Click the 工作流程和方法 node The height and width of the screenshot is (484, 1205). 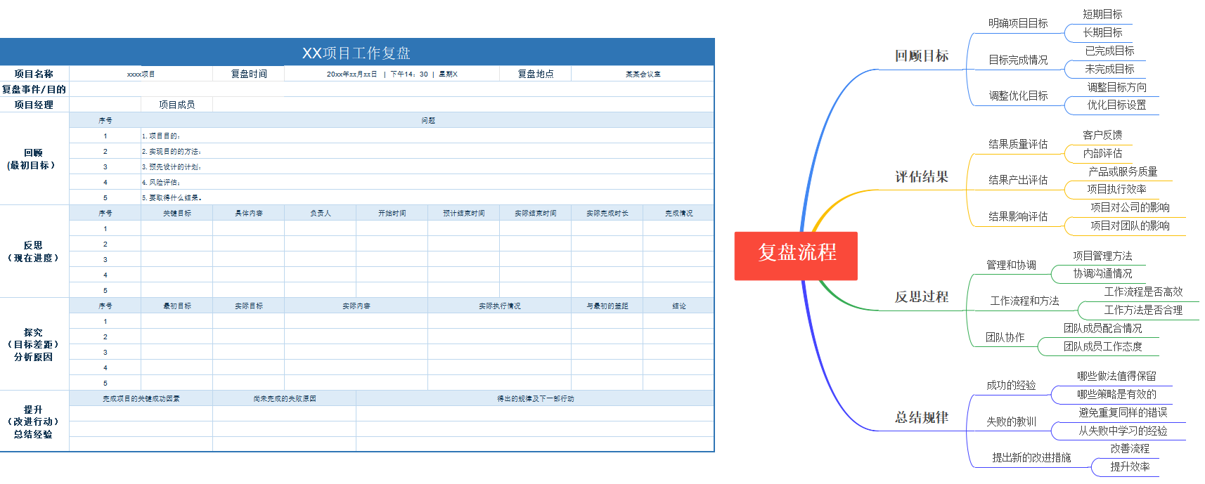click(1024, 301)
